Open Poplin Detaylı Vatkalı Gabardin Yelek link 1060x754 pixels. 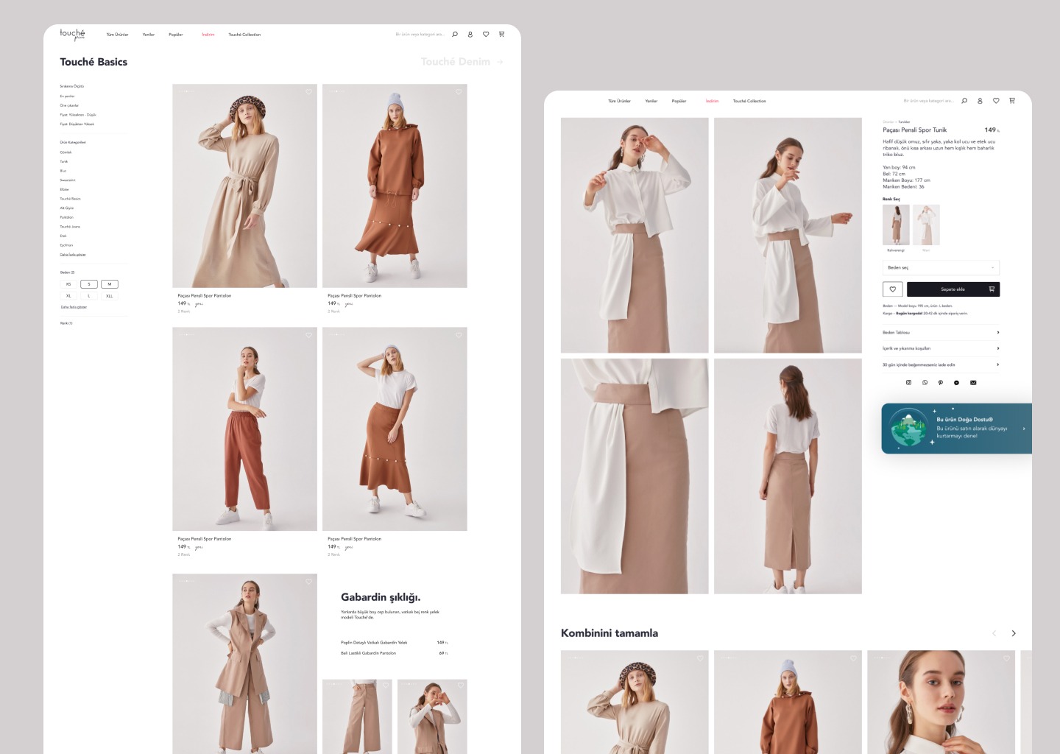pos(374,643)
